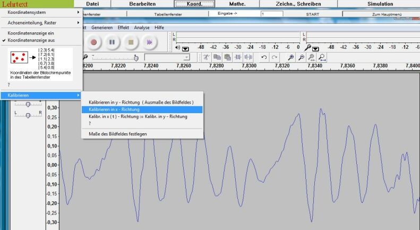Open the playback meter dropdown arrow
The image size is (420, 230).
185,48
